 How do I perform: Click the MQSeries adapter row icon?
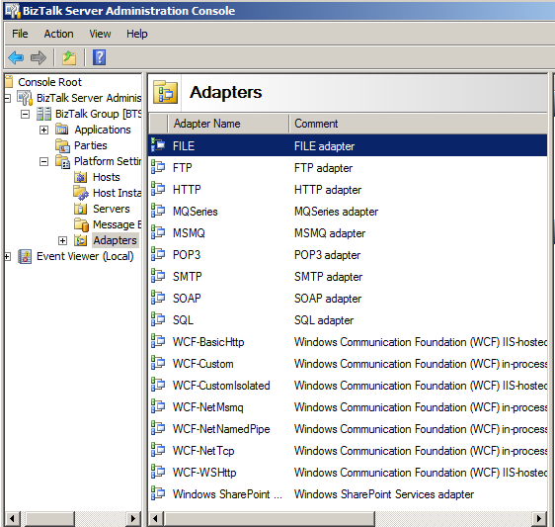pyautogui.click(x=158, y=211)
